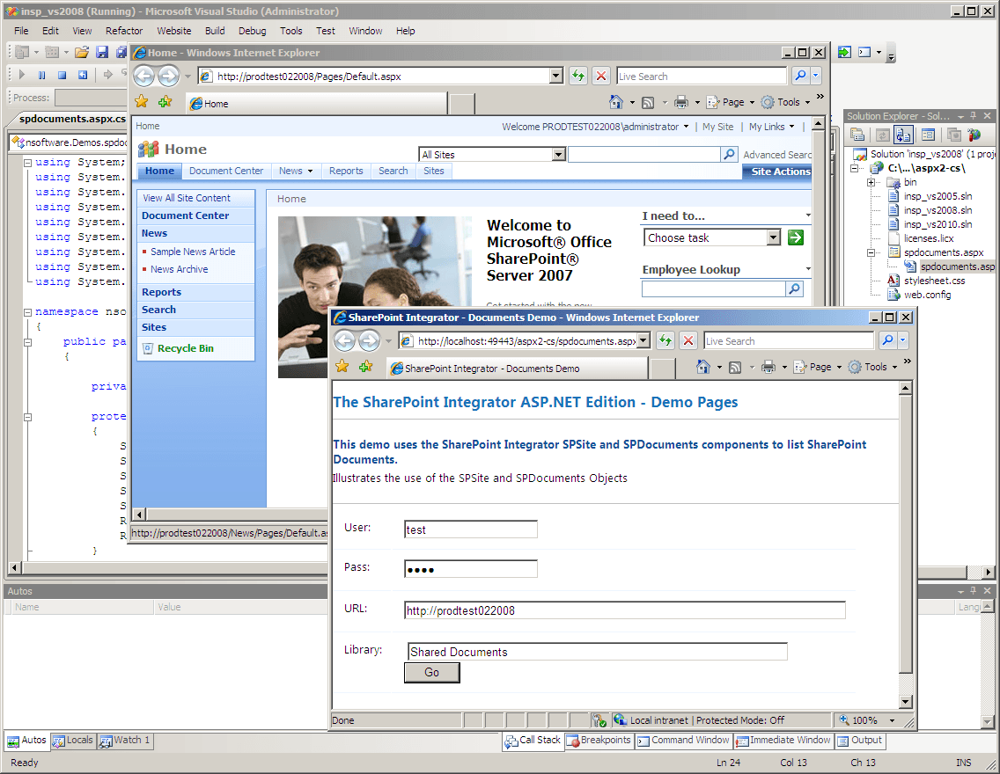Image resolution: width=1000 pixels, height=774 pixels.
Task: Select web.config in Solution Explorer
Action: coord(927,295)
